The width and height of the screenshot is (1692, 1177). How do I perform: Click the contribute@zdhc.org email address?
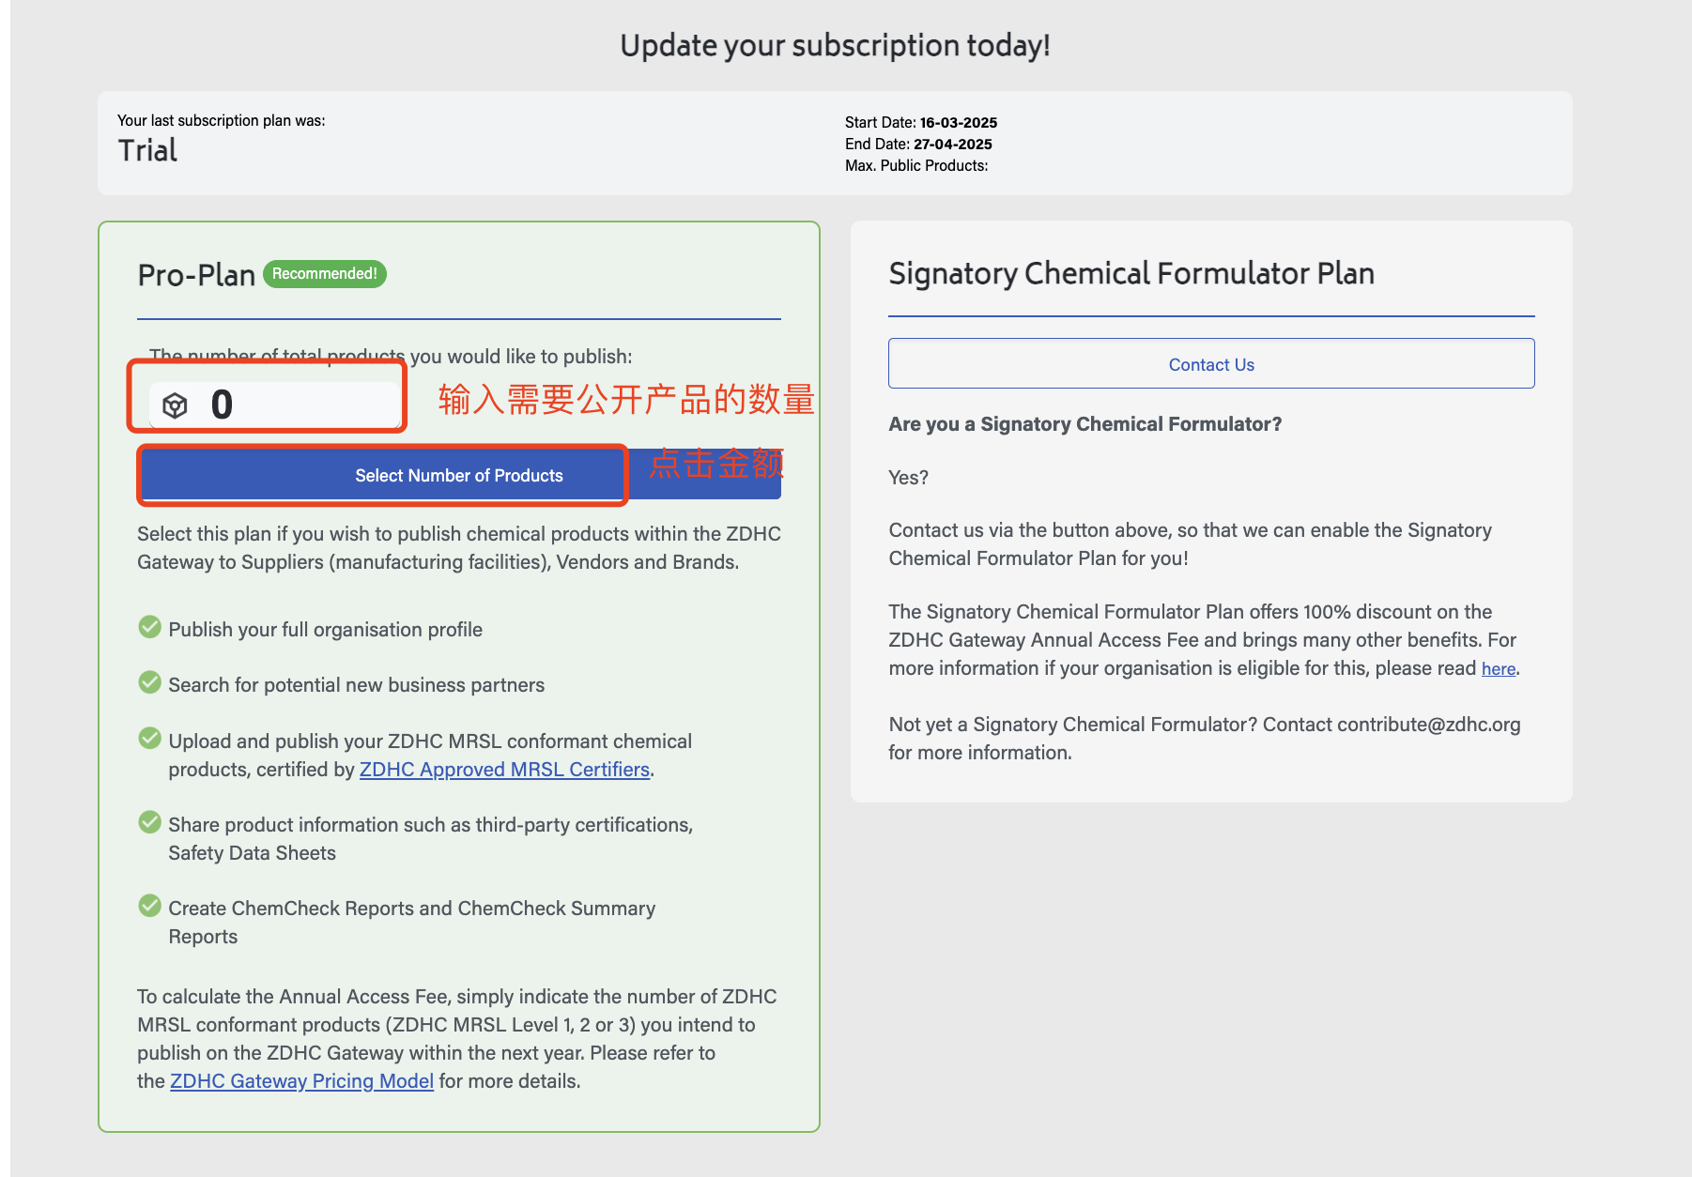[1428, 725]
